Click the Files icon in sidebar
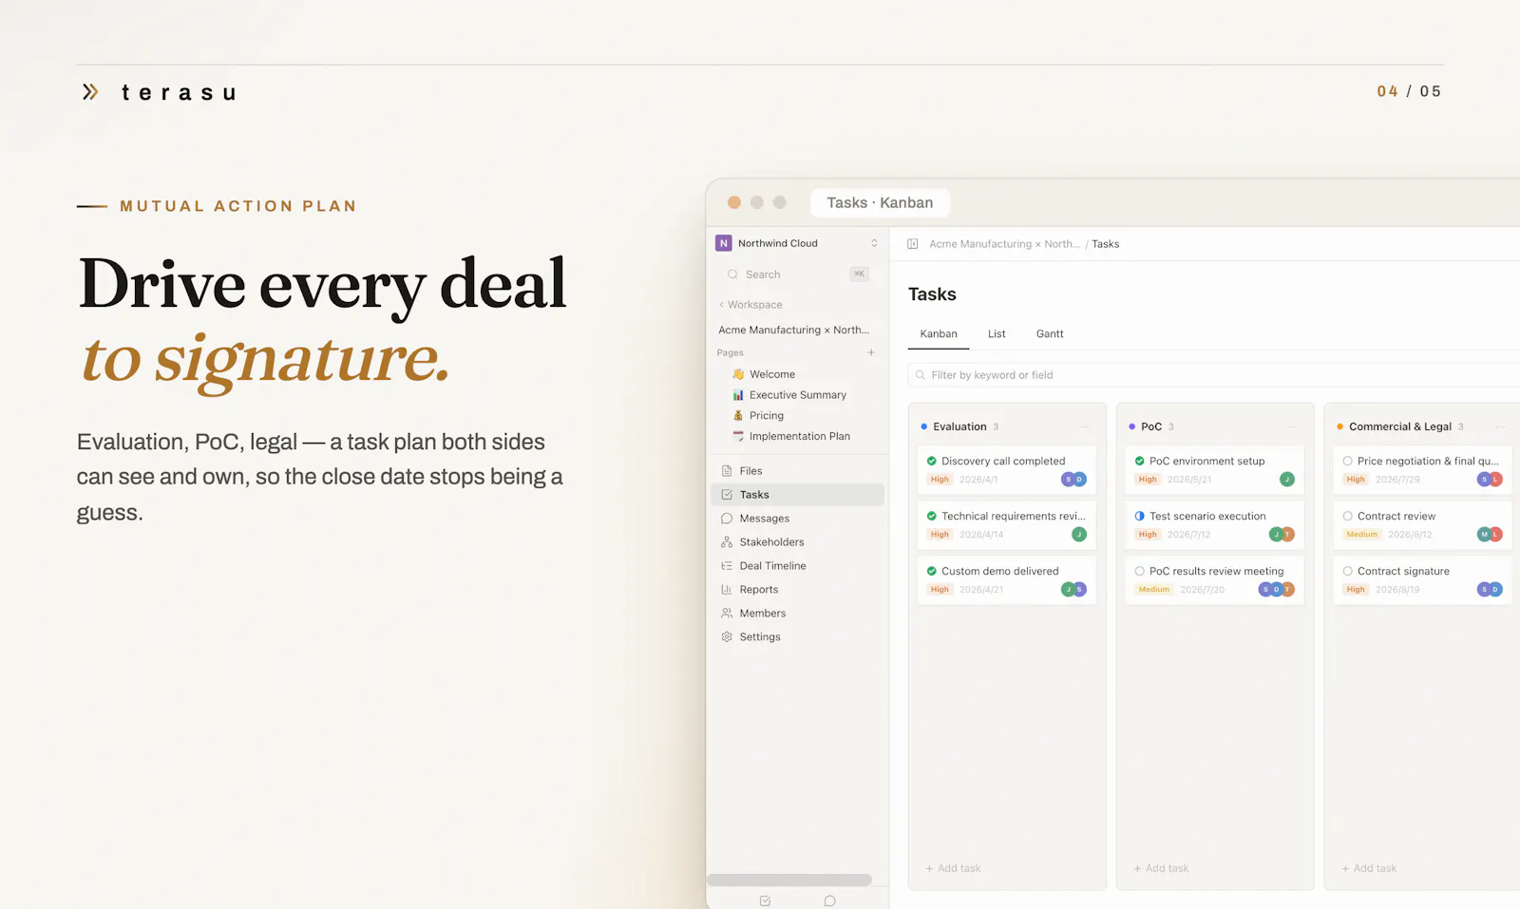This screenshot has width=1520, height=909. point(727,471)
